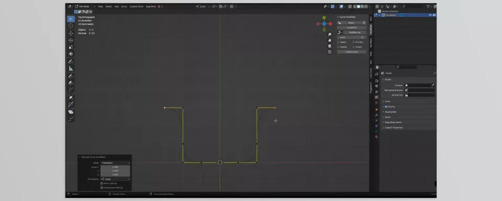Click the trash icon beside Apply

coord(364,22)
